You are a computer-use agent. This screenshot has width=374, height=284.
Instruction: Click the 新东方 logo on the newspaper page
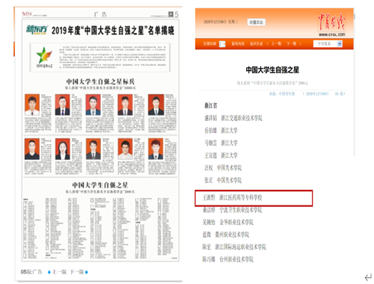[x=37, y=30]
